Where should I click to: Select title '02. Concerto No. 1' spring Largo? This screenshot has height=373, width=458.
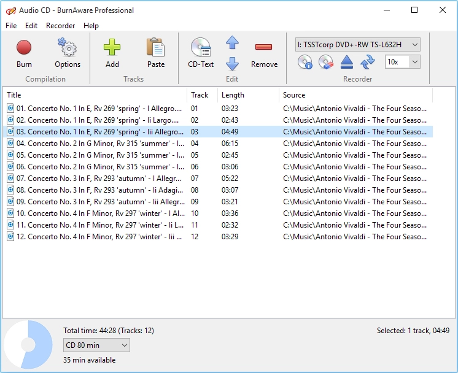[98, 120]
